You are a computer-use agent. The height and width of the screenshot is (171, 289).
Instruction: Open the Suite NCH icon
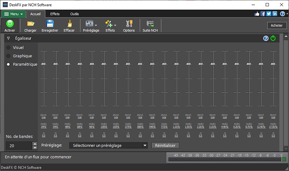click(x=150, y=24)
